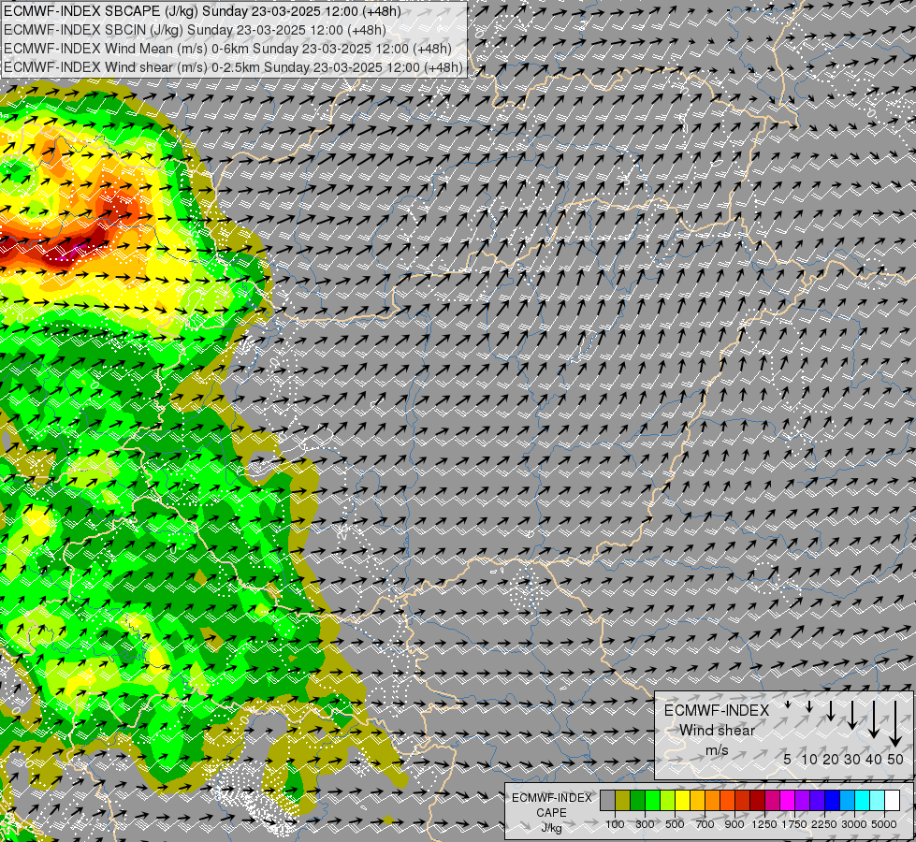Select the cyan swatch after 3000 tick
Screen dimensions: 916x842
coord(863,800)
